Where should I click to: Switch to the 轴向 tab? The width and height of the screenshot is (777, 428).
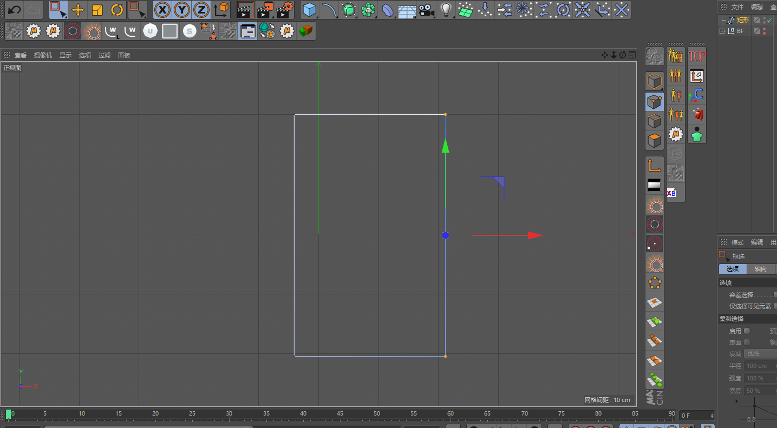[761, 269]
